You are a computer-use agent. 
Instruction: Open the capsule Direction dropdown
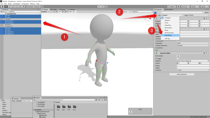click(193, 70)
